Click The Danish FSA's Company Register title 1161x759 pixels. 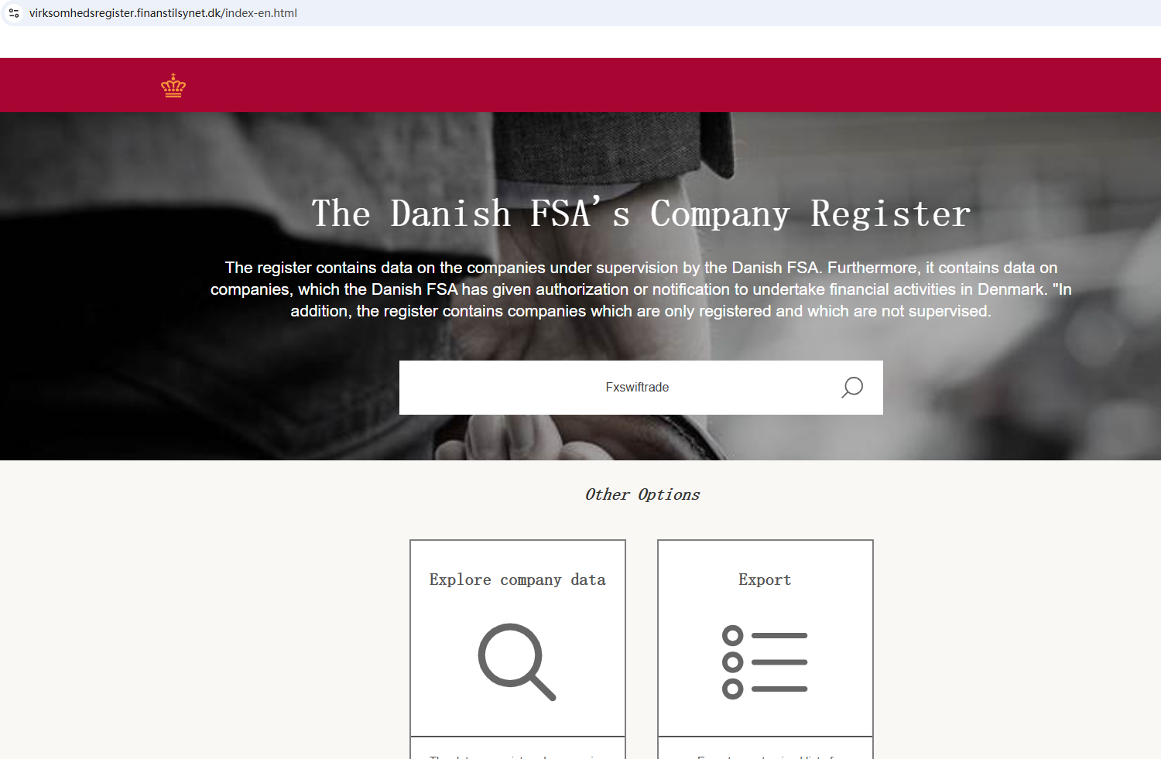(641, 214)
